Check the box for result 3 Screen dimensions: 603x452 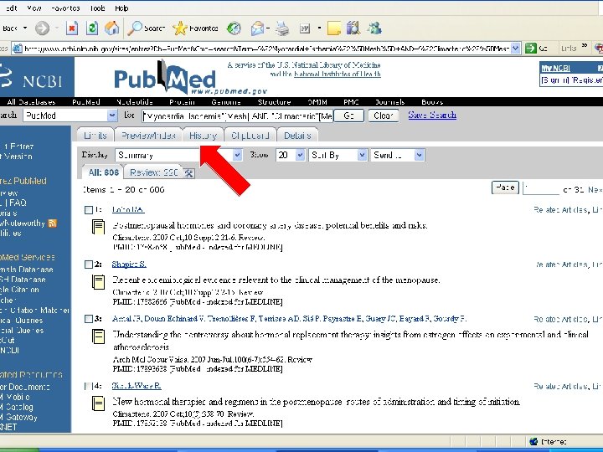click(x=89, y=319)
